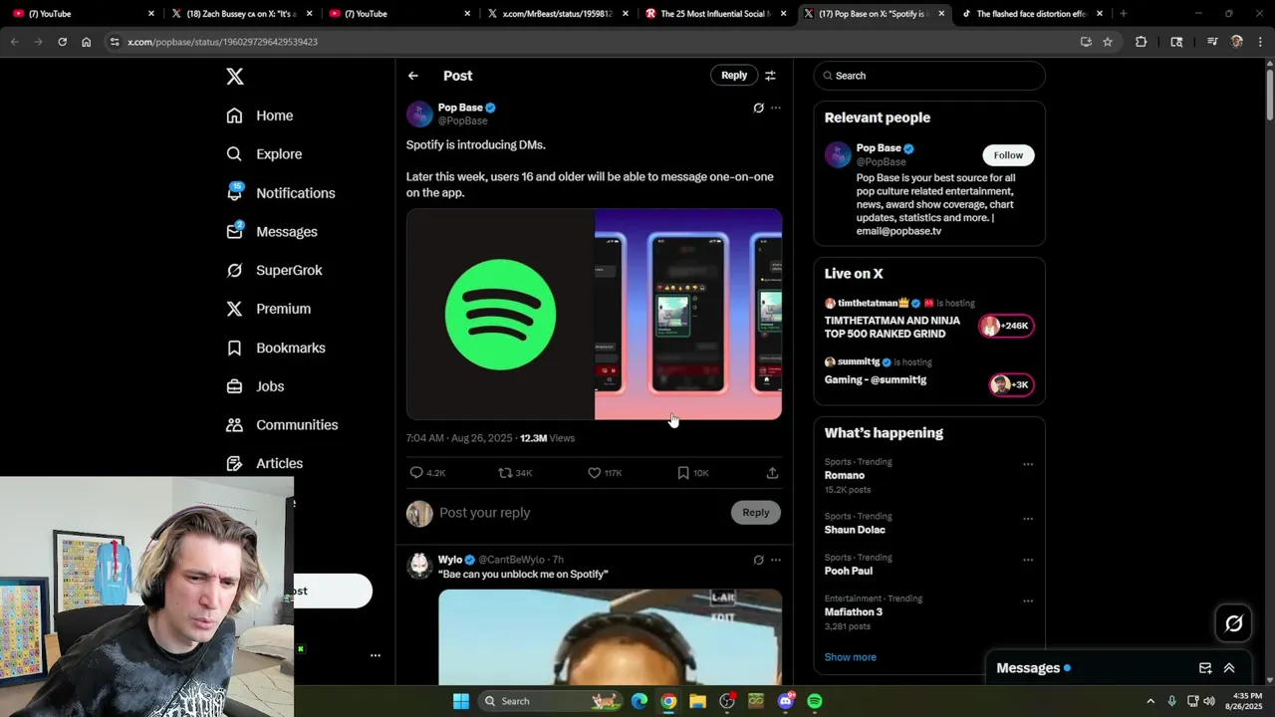Open timthetatman live broadcast
Viewport: 1275px width, 717px height.
(928, 320)
